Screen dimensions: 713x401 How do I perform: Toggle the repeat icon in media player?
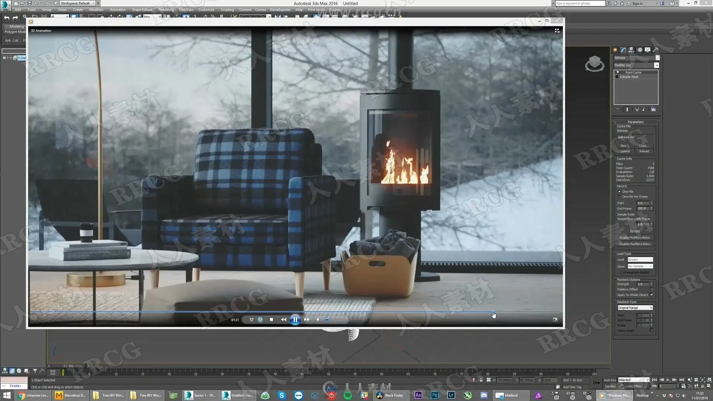pyautogui.click(x=260, y=320)
